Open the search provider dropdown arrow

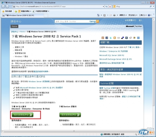tap(154, 6)
